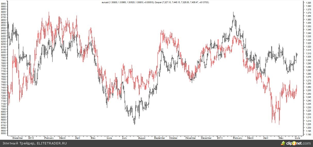Click the 2013 year marker

click(x=220, y=138)
